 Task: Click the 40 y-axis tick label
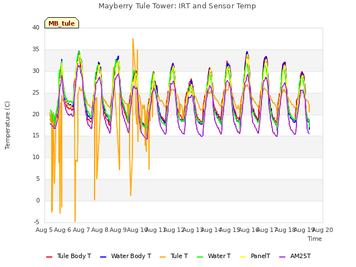pyautogui.click(x=36, y=27)
